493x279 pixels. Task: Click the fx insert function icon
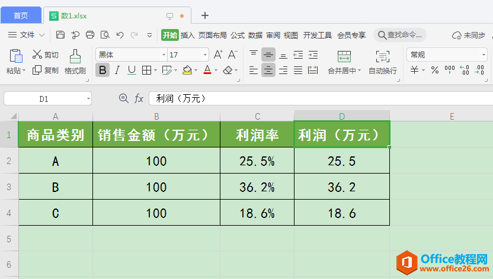point(139,98)
